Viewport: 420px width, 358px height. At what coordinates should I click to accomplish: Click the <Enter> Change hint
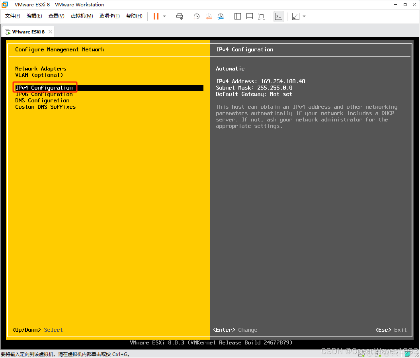235,330
